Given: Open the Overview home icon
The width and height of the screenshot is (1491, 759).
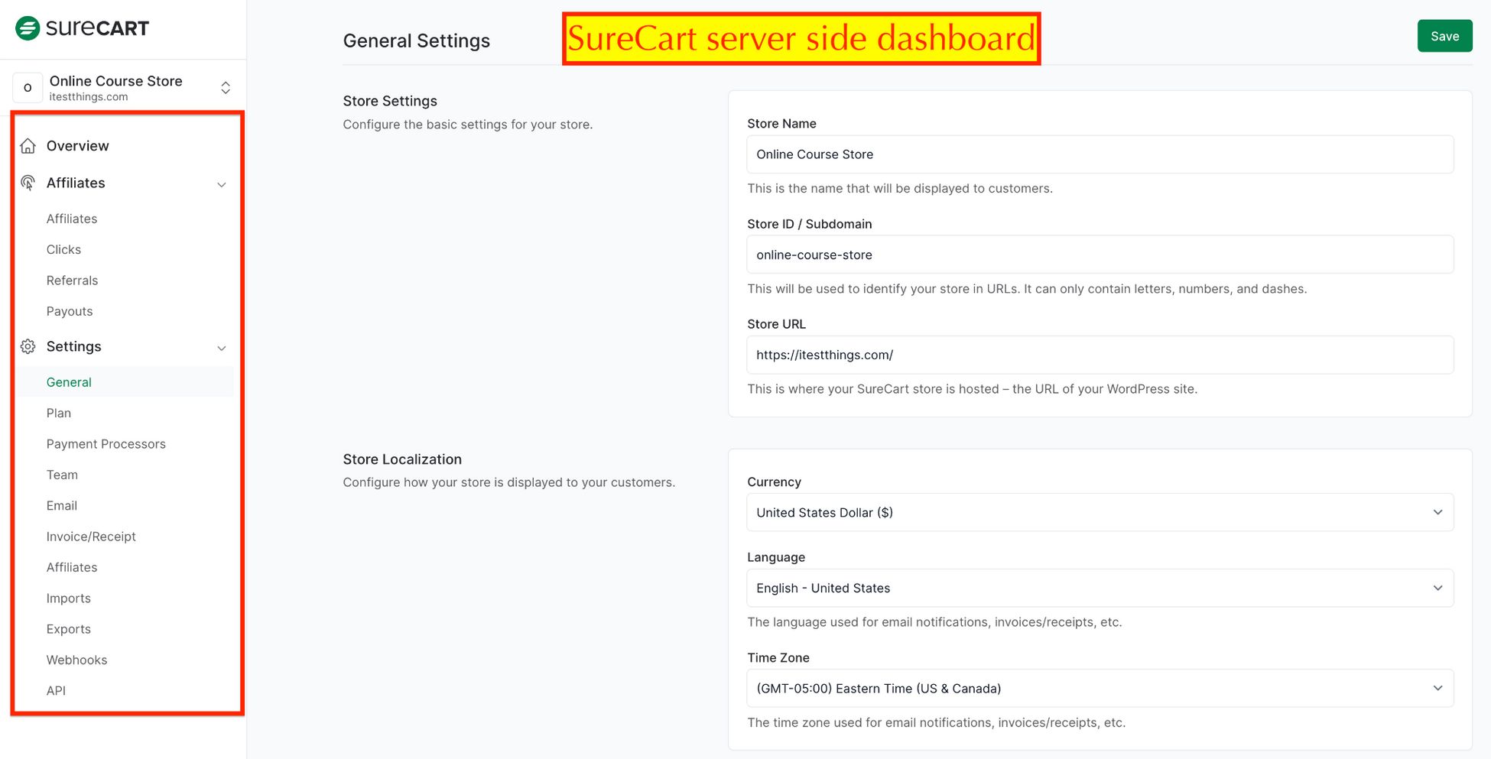Looking at the screenshot, I should tap(28, 146).
